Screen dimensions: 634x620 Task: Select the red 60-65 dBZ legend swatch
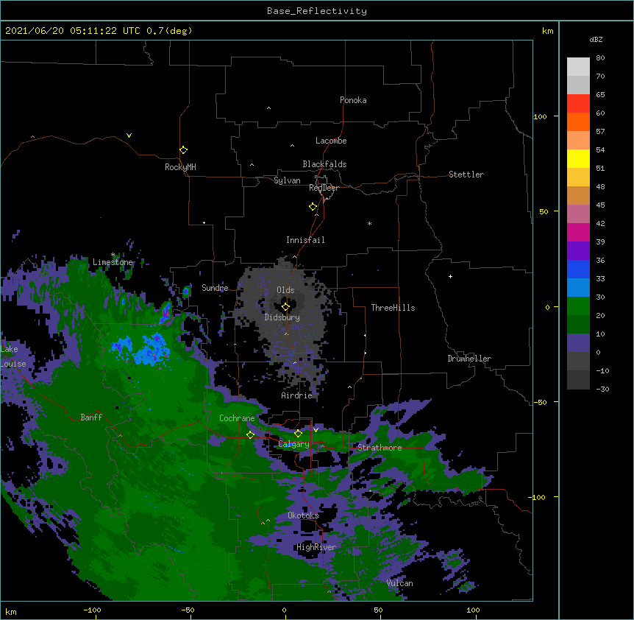tap(578, 104)
